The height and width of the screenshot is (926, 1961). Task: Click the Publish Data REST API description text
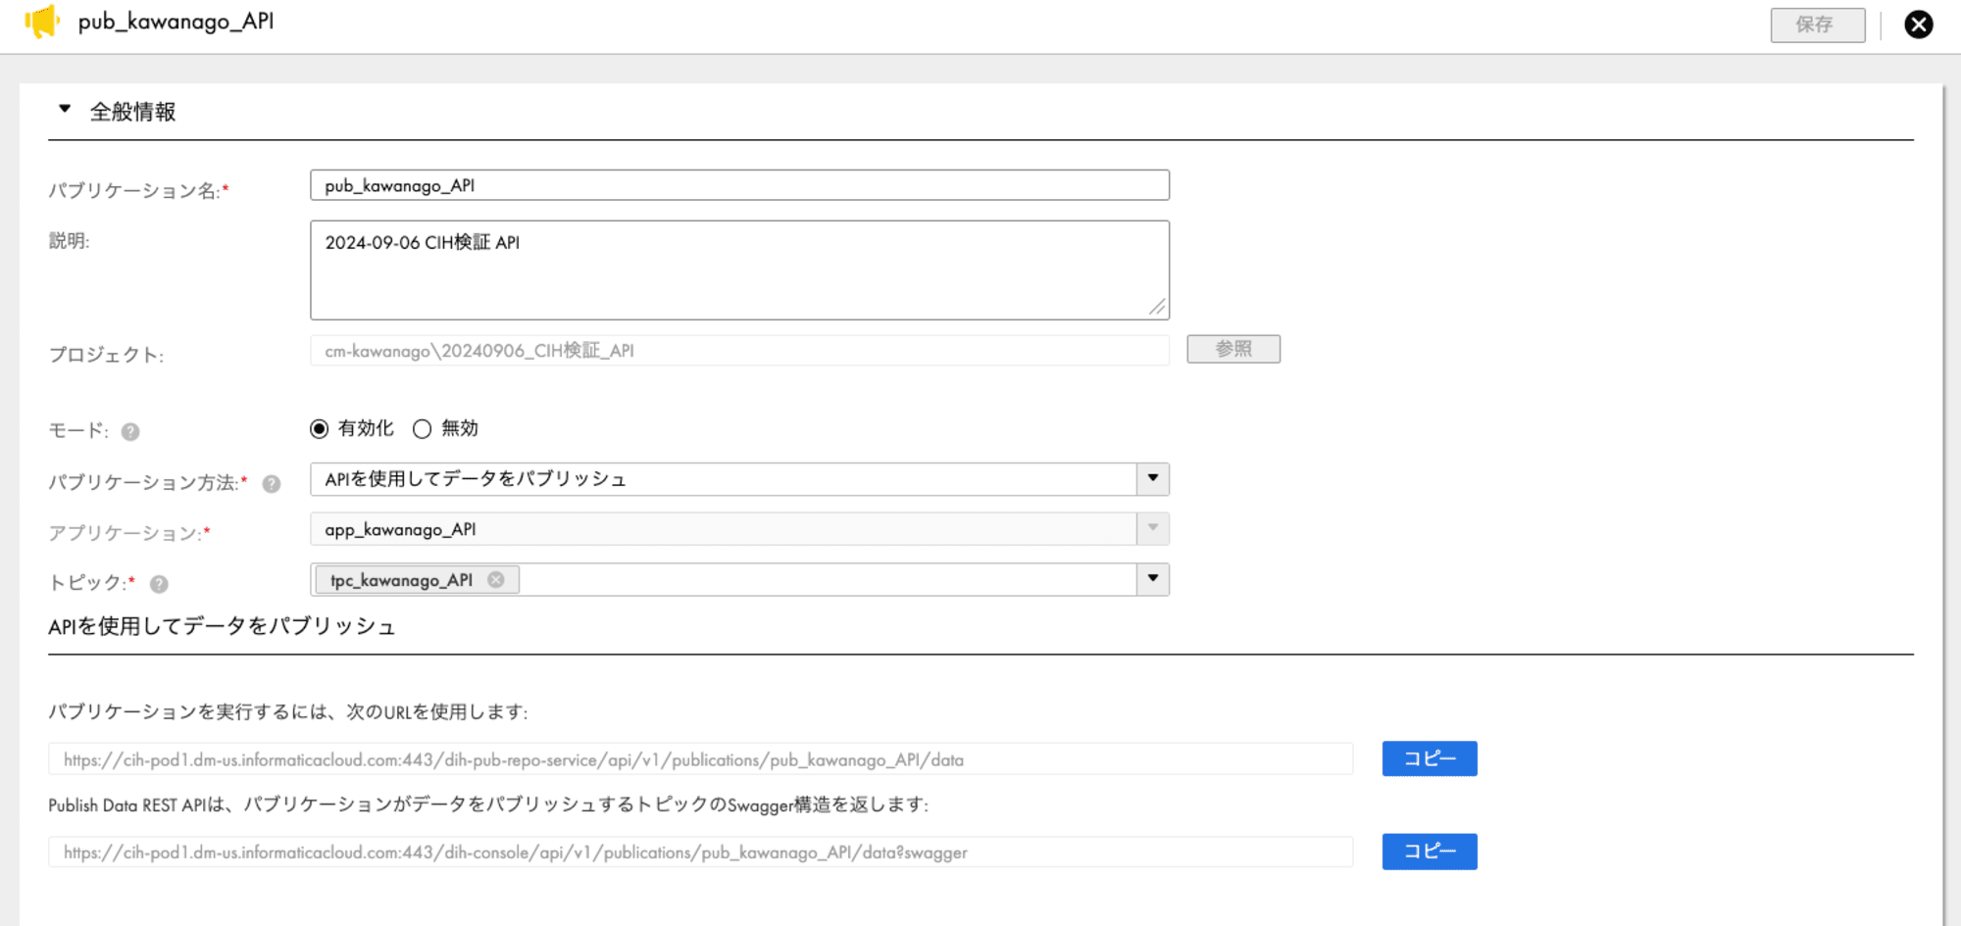(488, 805)
